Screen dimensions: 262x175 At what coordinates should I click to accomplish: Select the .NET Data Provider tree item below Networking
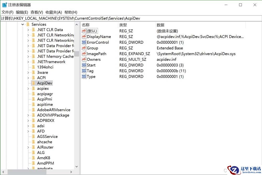[x=56, y=46]
